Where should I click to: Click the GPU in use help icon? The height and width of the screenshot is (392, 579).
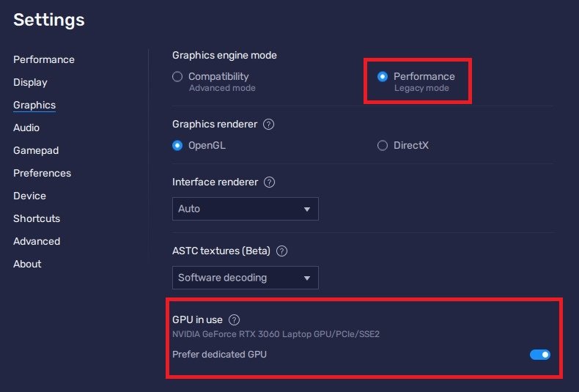click(234, 319)
